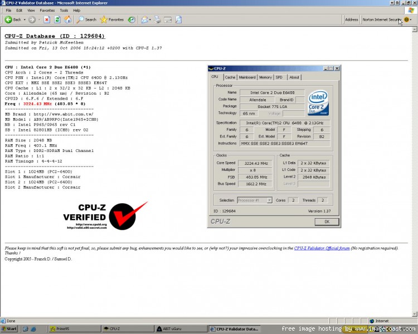The height and width of the screenshot is (334, 418).
Task: Click CPU-Z Validator Data taskbar button
Action: tap(235, 329)
